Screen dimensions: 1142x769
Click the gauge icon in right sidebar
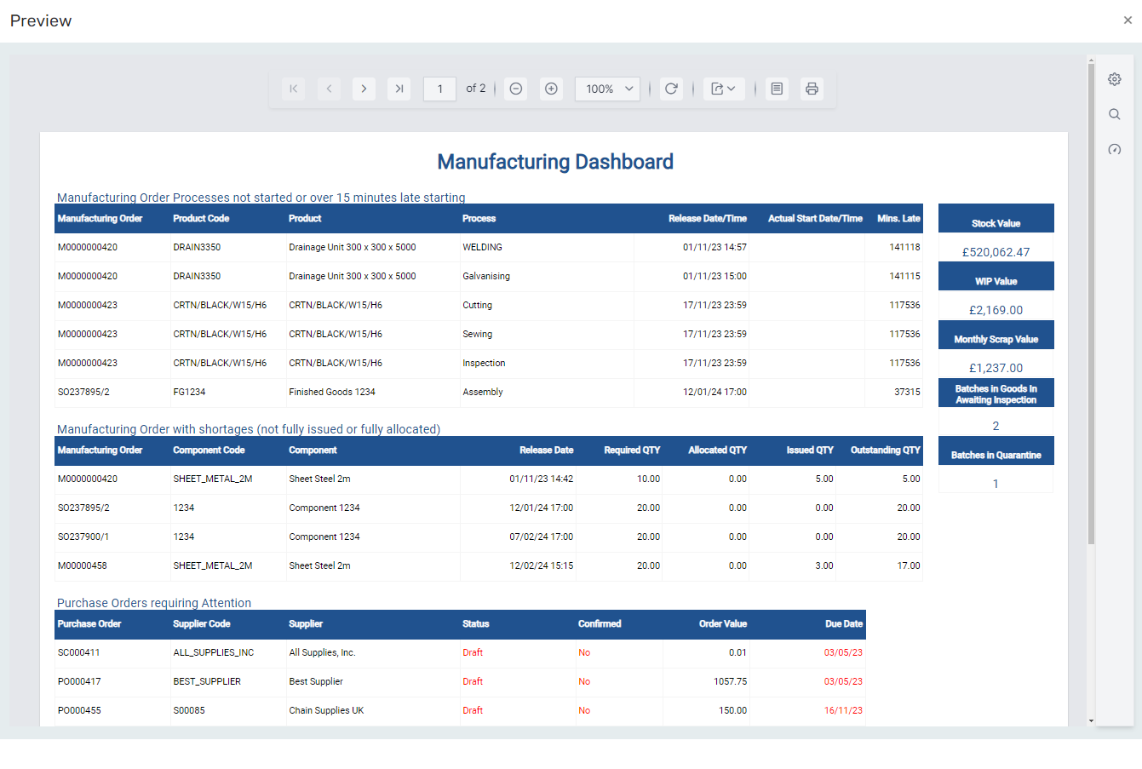[1114, 150]
